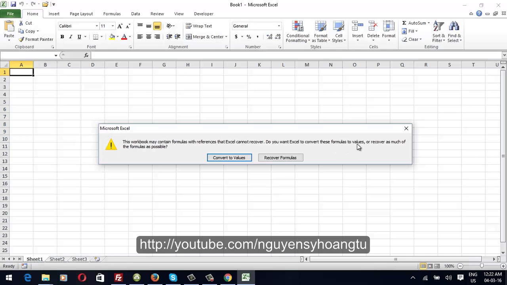
Task: Open the Data ribbon tab
Action: [135, 14]
